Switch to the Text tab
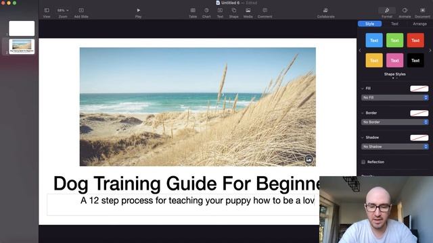The image size is (433, 243). point(394,24)
